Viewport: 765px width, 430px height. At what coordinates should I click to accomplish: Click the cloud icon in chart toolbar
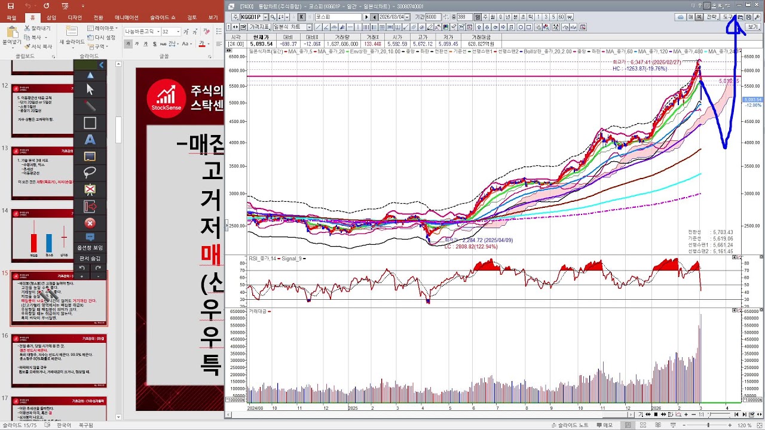click(681, 17)
